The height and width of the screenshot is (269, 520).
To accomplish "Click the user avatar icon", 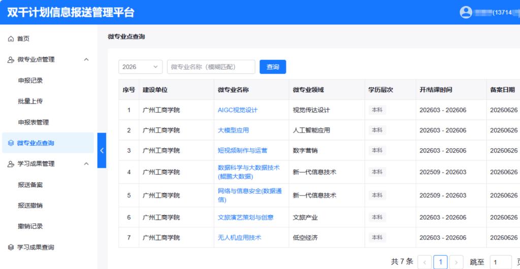I will point(466,12).
